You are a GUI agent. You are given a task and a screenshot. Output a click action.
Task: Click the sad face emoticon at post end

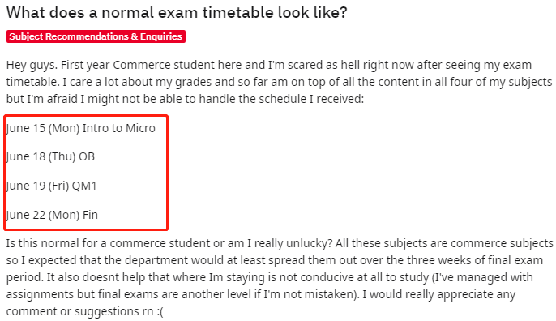160,311
